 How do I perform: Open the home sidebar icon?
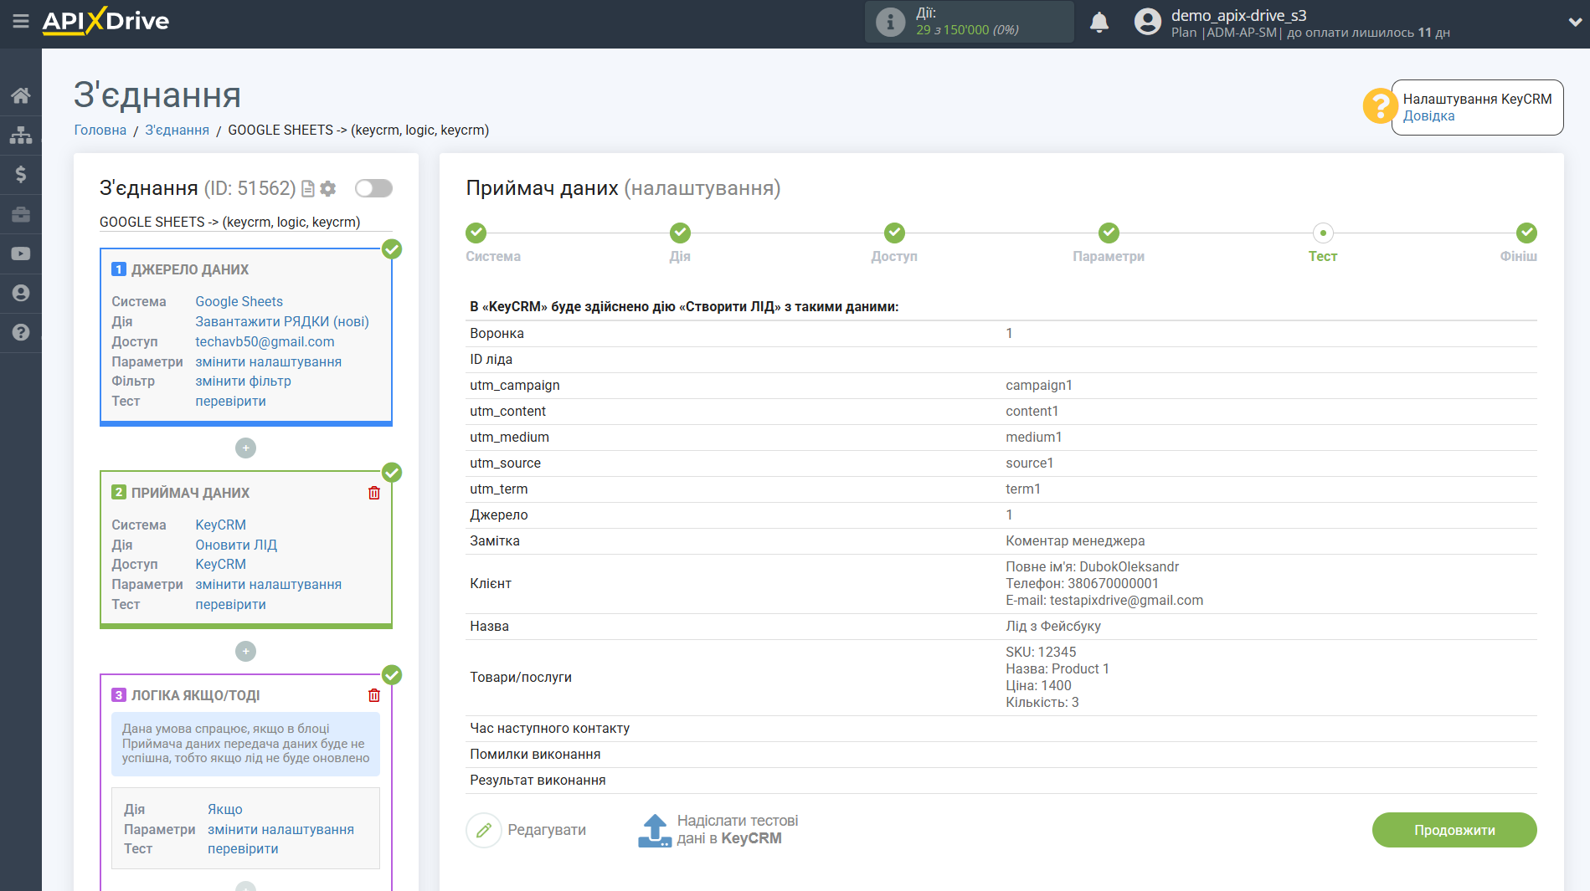pyautogui.click(x=21, y=95)
